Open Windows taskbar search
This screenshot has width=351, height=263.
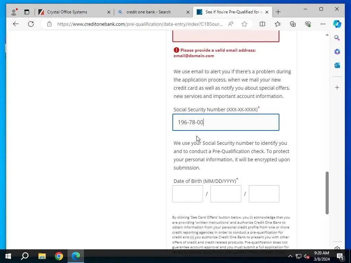coord(25,256)
